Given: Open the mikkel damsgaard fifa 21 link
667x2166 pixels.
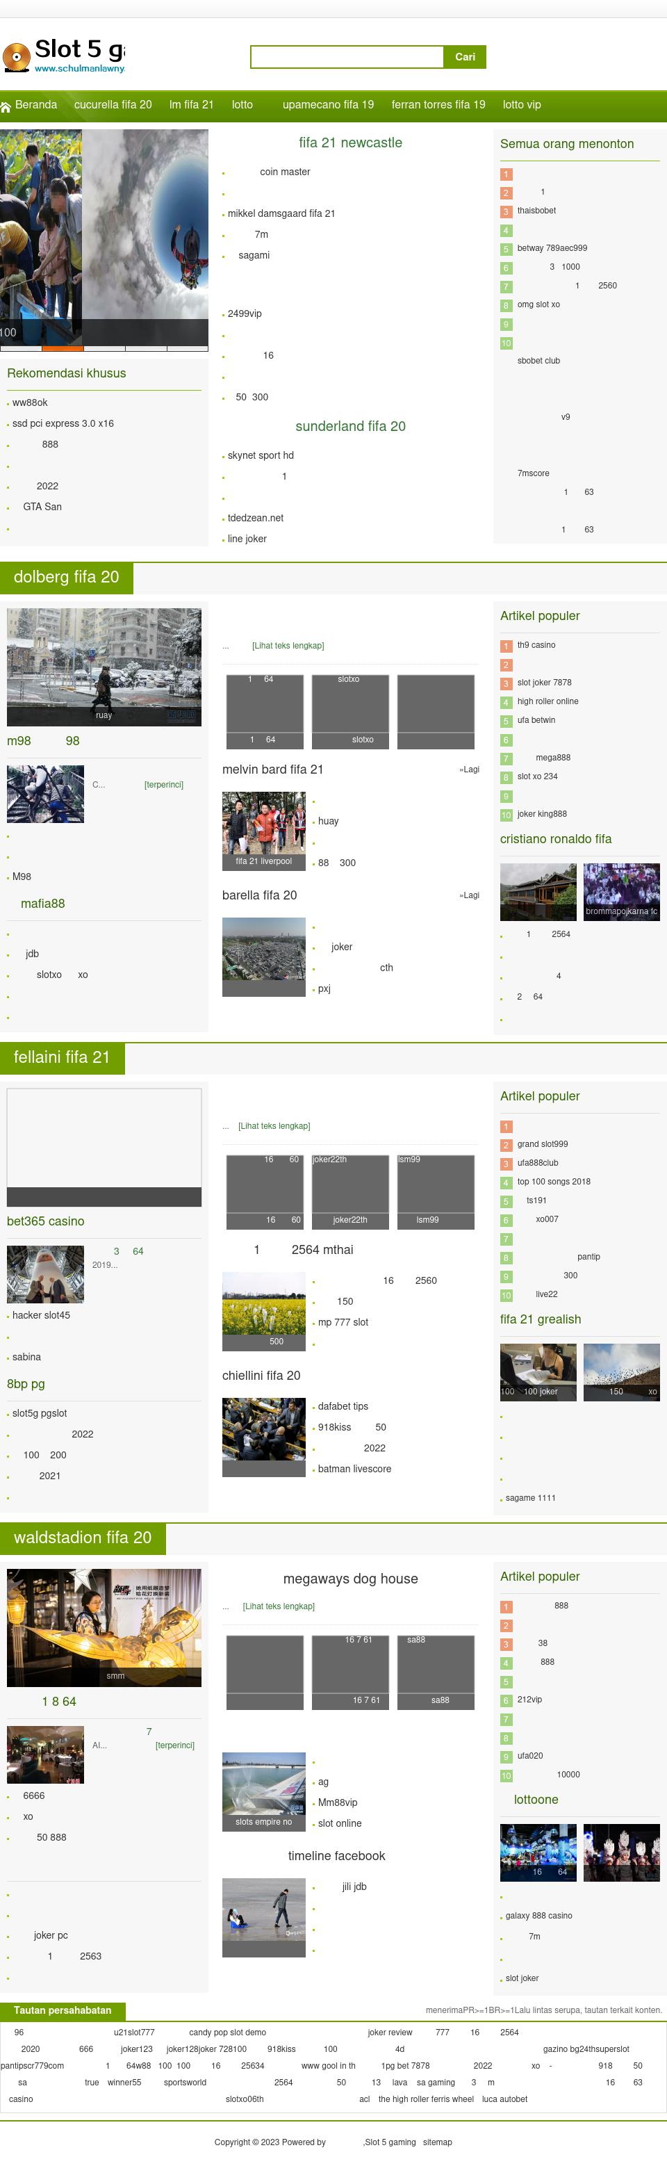Looking at the screenshot, I should 281,213.
